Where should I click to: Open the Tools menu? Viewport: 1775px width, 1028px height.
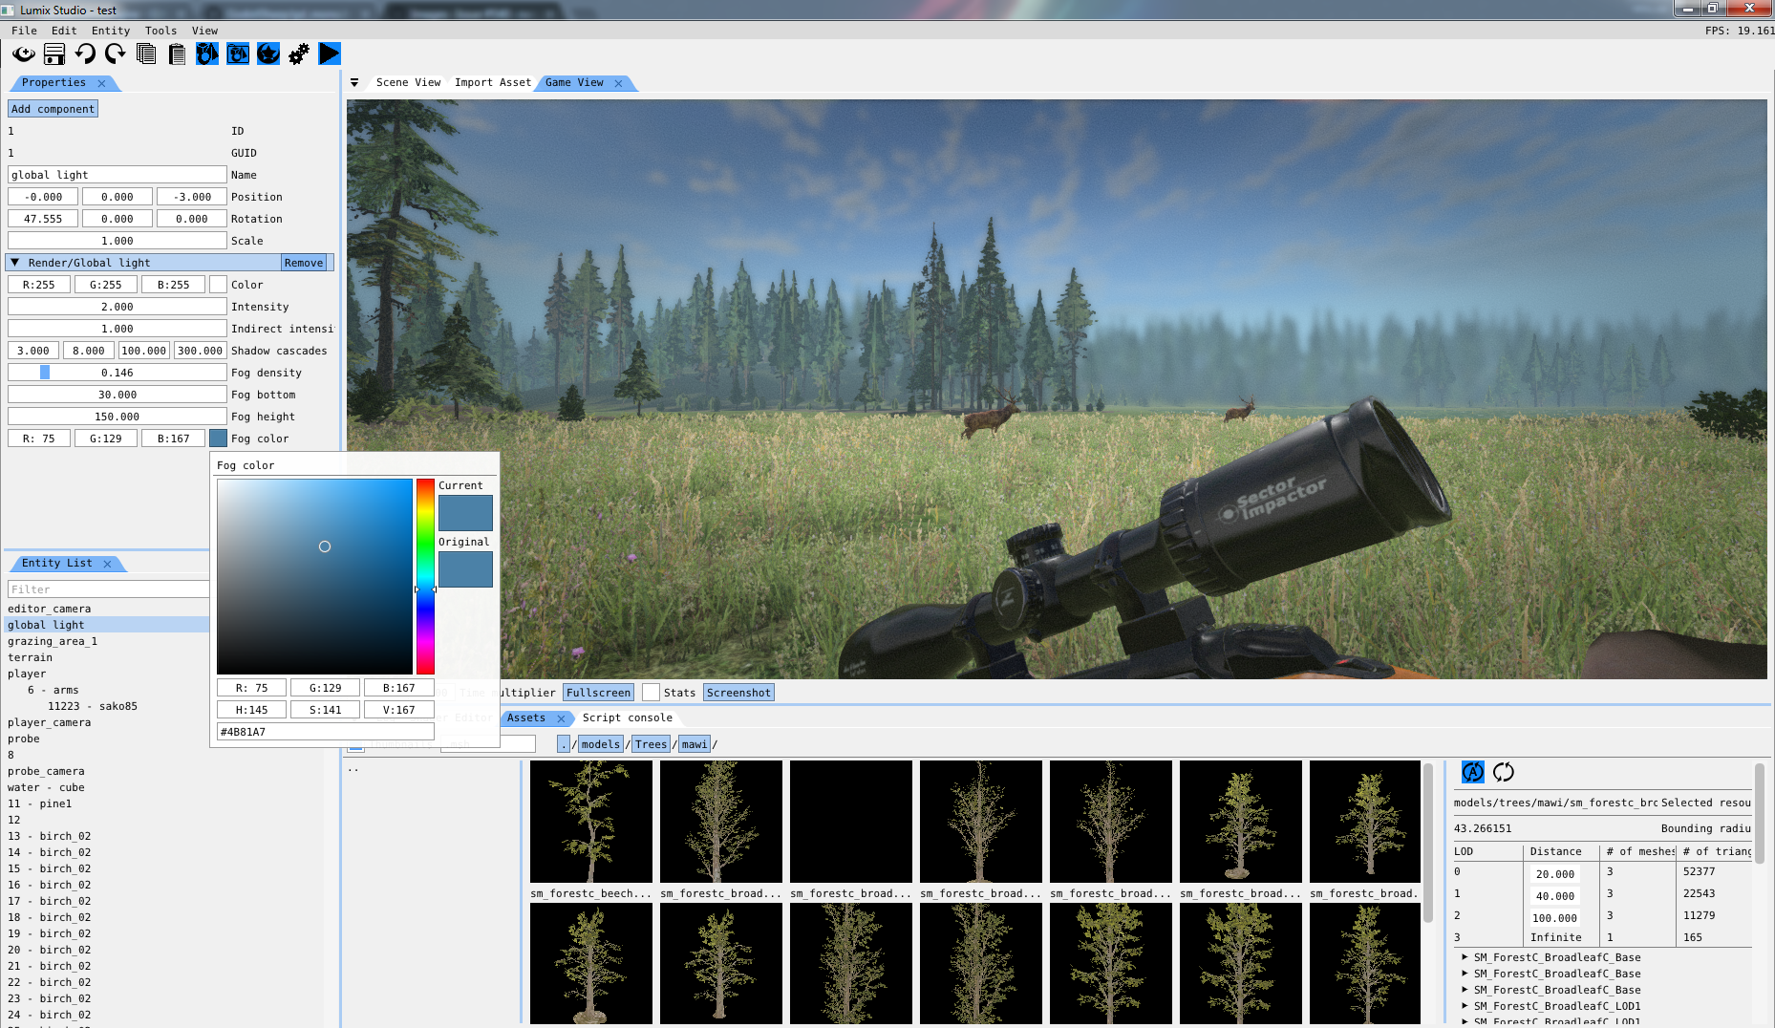click(160, 31)
